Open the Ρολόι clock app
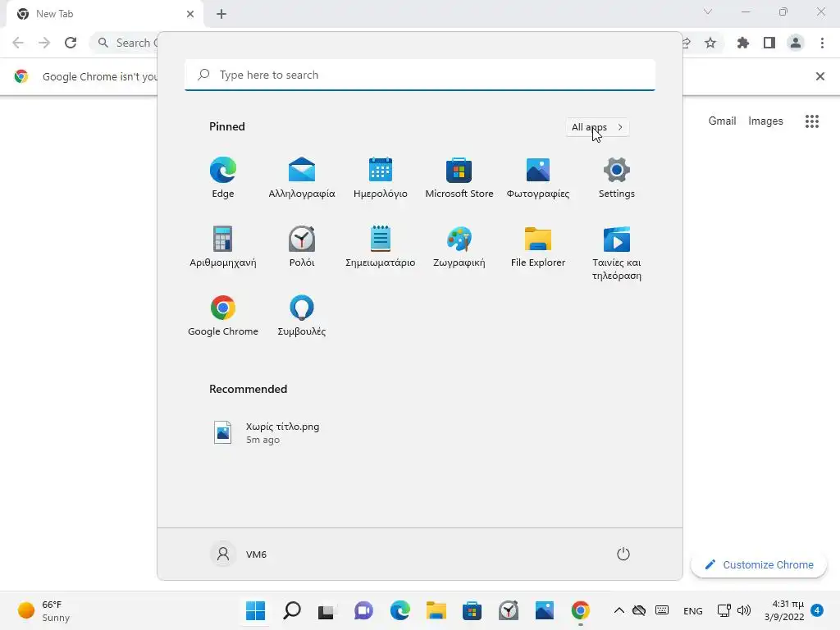Screen dimensions: 840x630 point(302,246)
